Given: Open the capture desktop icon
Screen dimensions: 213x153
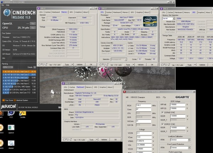Looking at the screenshot, I should (x=11, y=129).
